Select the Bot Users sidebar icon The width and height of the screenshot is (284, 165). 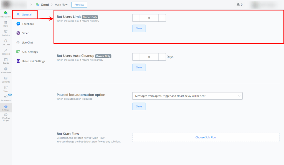point(6,51)
